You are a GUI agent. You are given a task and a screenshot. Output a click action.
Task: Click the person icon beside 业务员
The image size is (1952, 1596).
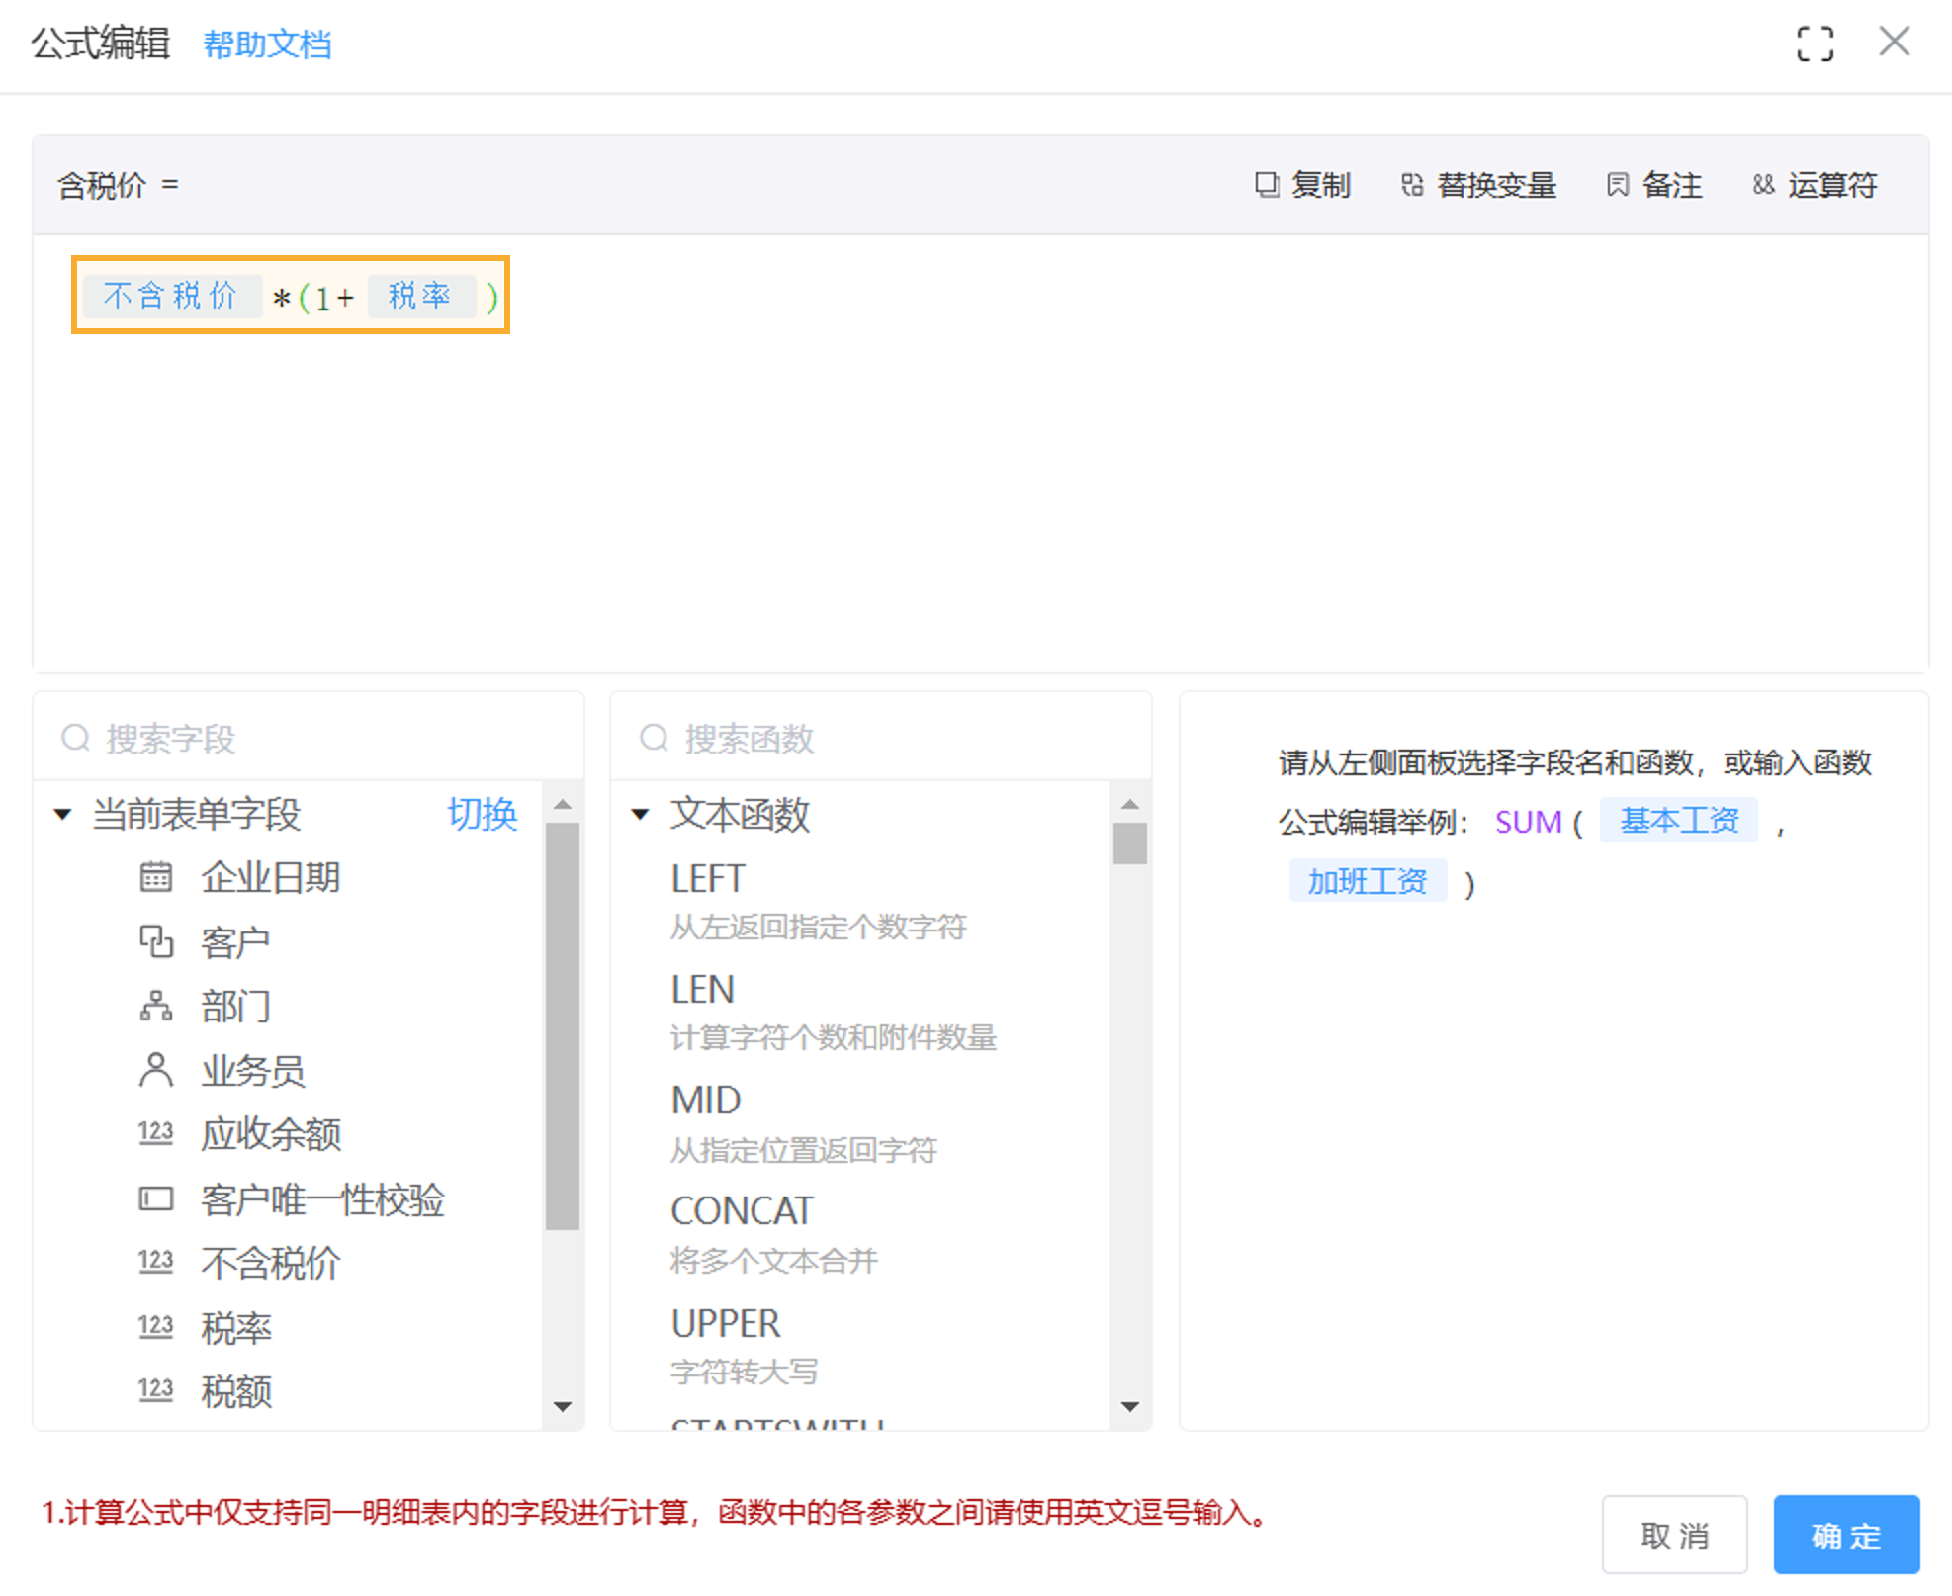point(155,1070)
